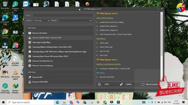Open Browser Frp.UnlockServer entry
The image size is (188, 105).
[60, 61]
